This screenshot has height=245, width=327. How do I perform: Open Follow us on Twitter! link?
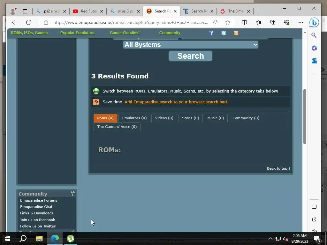[38, 226]
